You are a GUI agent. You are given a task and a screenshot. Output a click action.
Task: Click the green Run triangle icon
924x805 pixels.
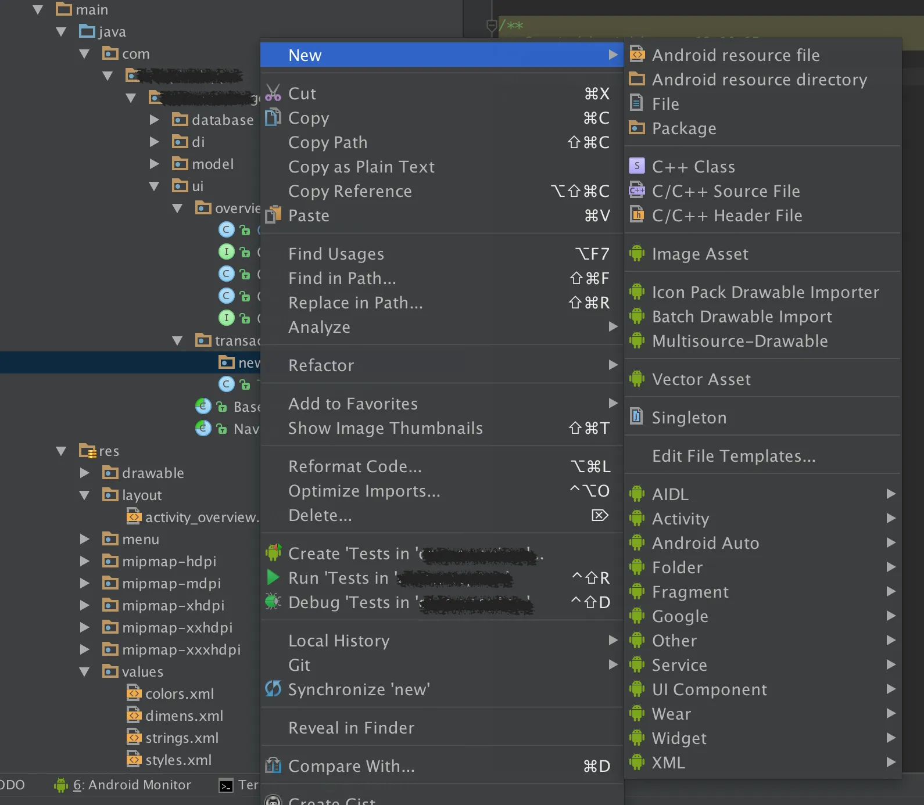pyautogui.click(x=273, y=577)
